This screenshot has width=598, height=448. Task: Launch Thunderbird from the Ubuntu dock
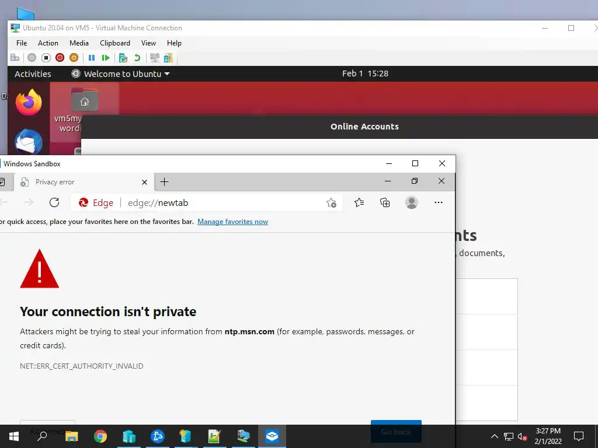pyautogui.click(x=29, y=141)
